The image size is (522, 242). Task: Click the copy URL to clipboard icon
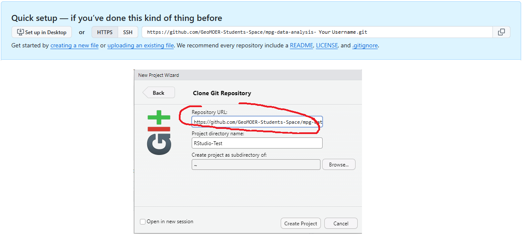501,32
